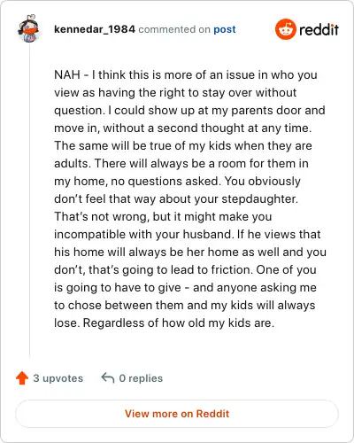Click the reply arrow icon

pos(108,377)
